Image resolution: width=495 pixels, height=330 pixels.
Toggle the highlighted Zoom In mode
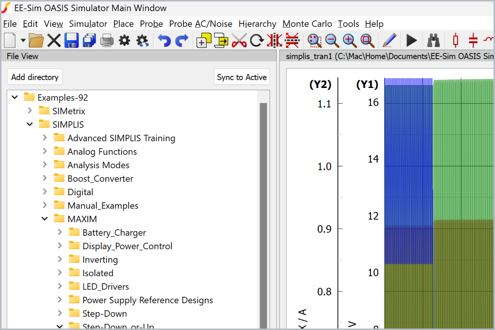point(349,40)
